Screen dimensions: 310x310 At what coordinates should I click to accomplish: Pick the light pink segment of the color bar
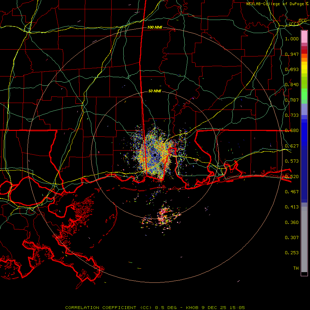coord(304,37)
